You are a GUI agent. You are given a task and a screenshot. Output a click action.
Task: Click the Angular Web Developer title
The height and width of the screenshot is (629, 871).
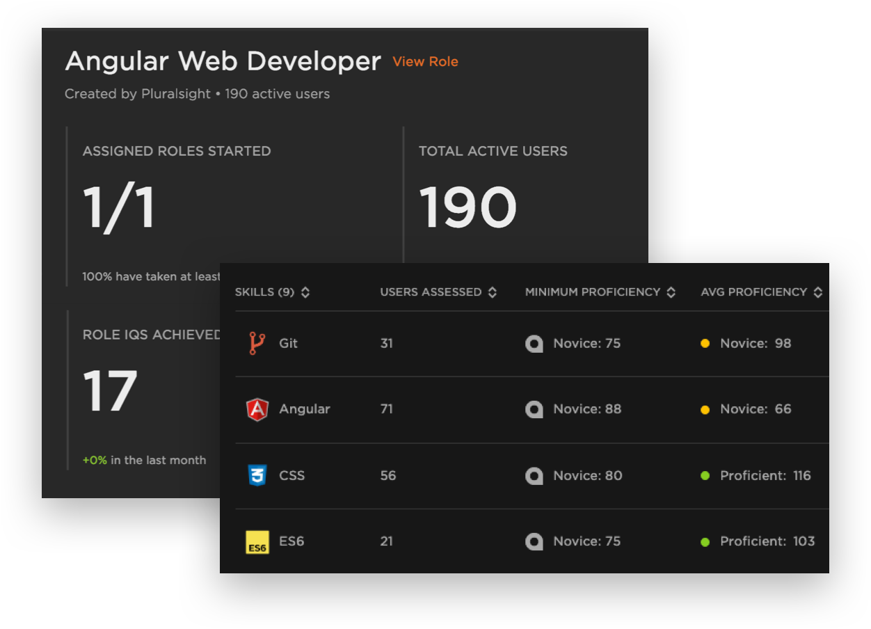[223, 62]
